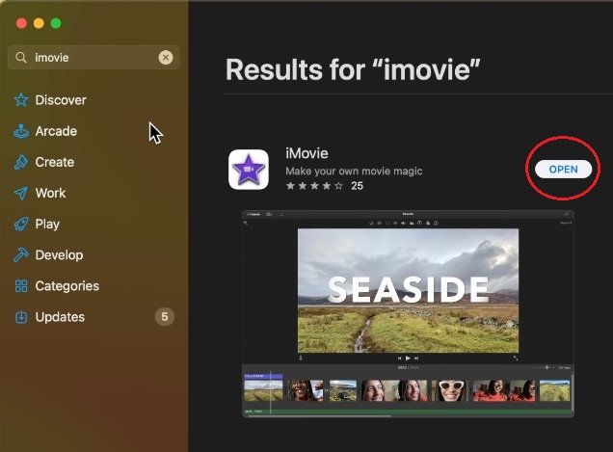Click the Work paper plane icon

pos(21,193)
